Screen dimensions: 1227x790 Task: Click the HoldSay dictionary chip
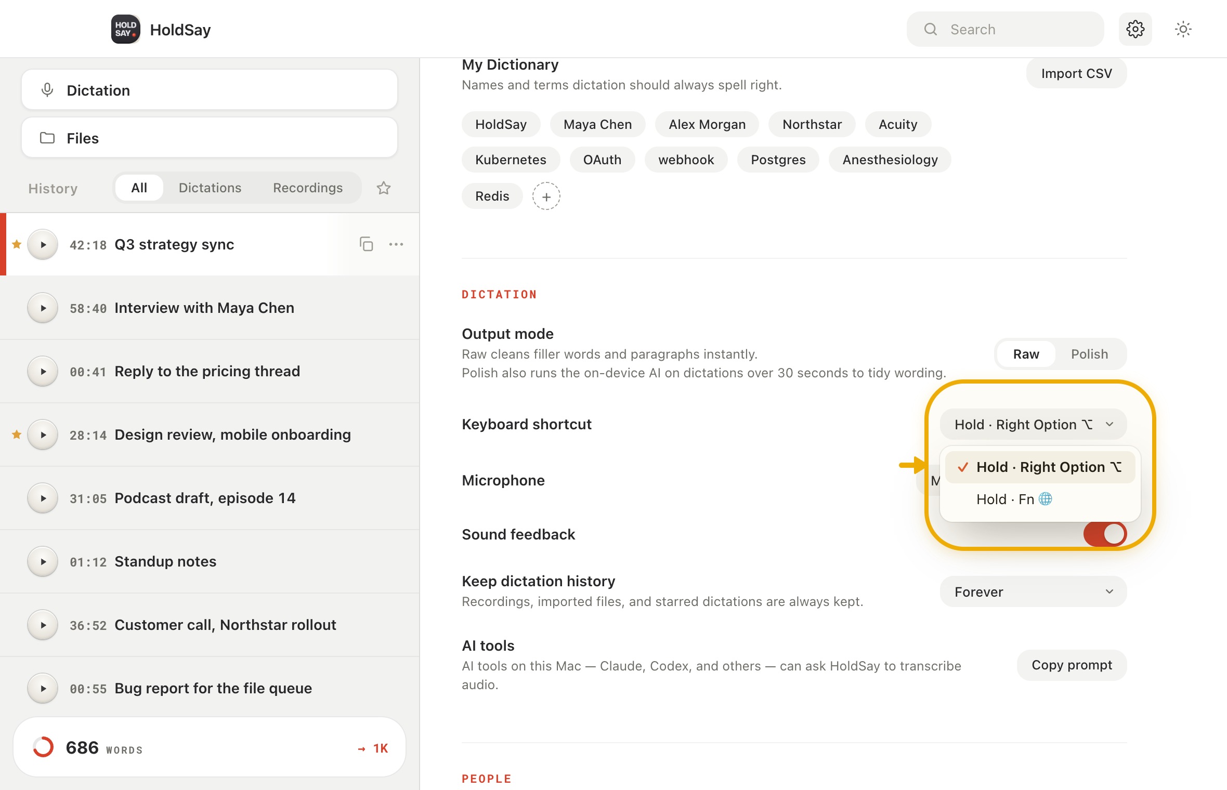(x=501, y=124)
